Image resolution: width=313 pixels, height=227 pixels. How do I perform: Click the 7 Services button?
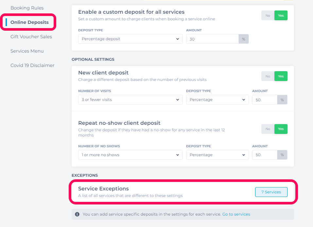[x=271, y=192]
